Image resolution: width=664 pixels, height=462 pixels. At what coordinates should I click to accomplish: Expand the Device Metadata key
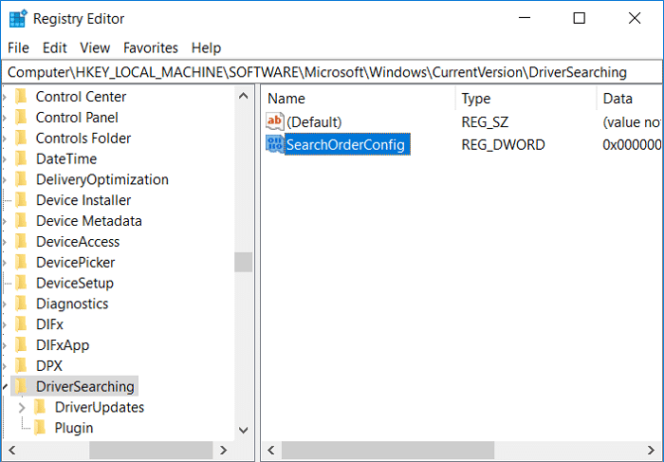click(4, 221)
